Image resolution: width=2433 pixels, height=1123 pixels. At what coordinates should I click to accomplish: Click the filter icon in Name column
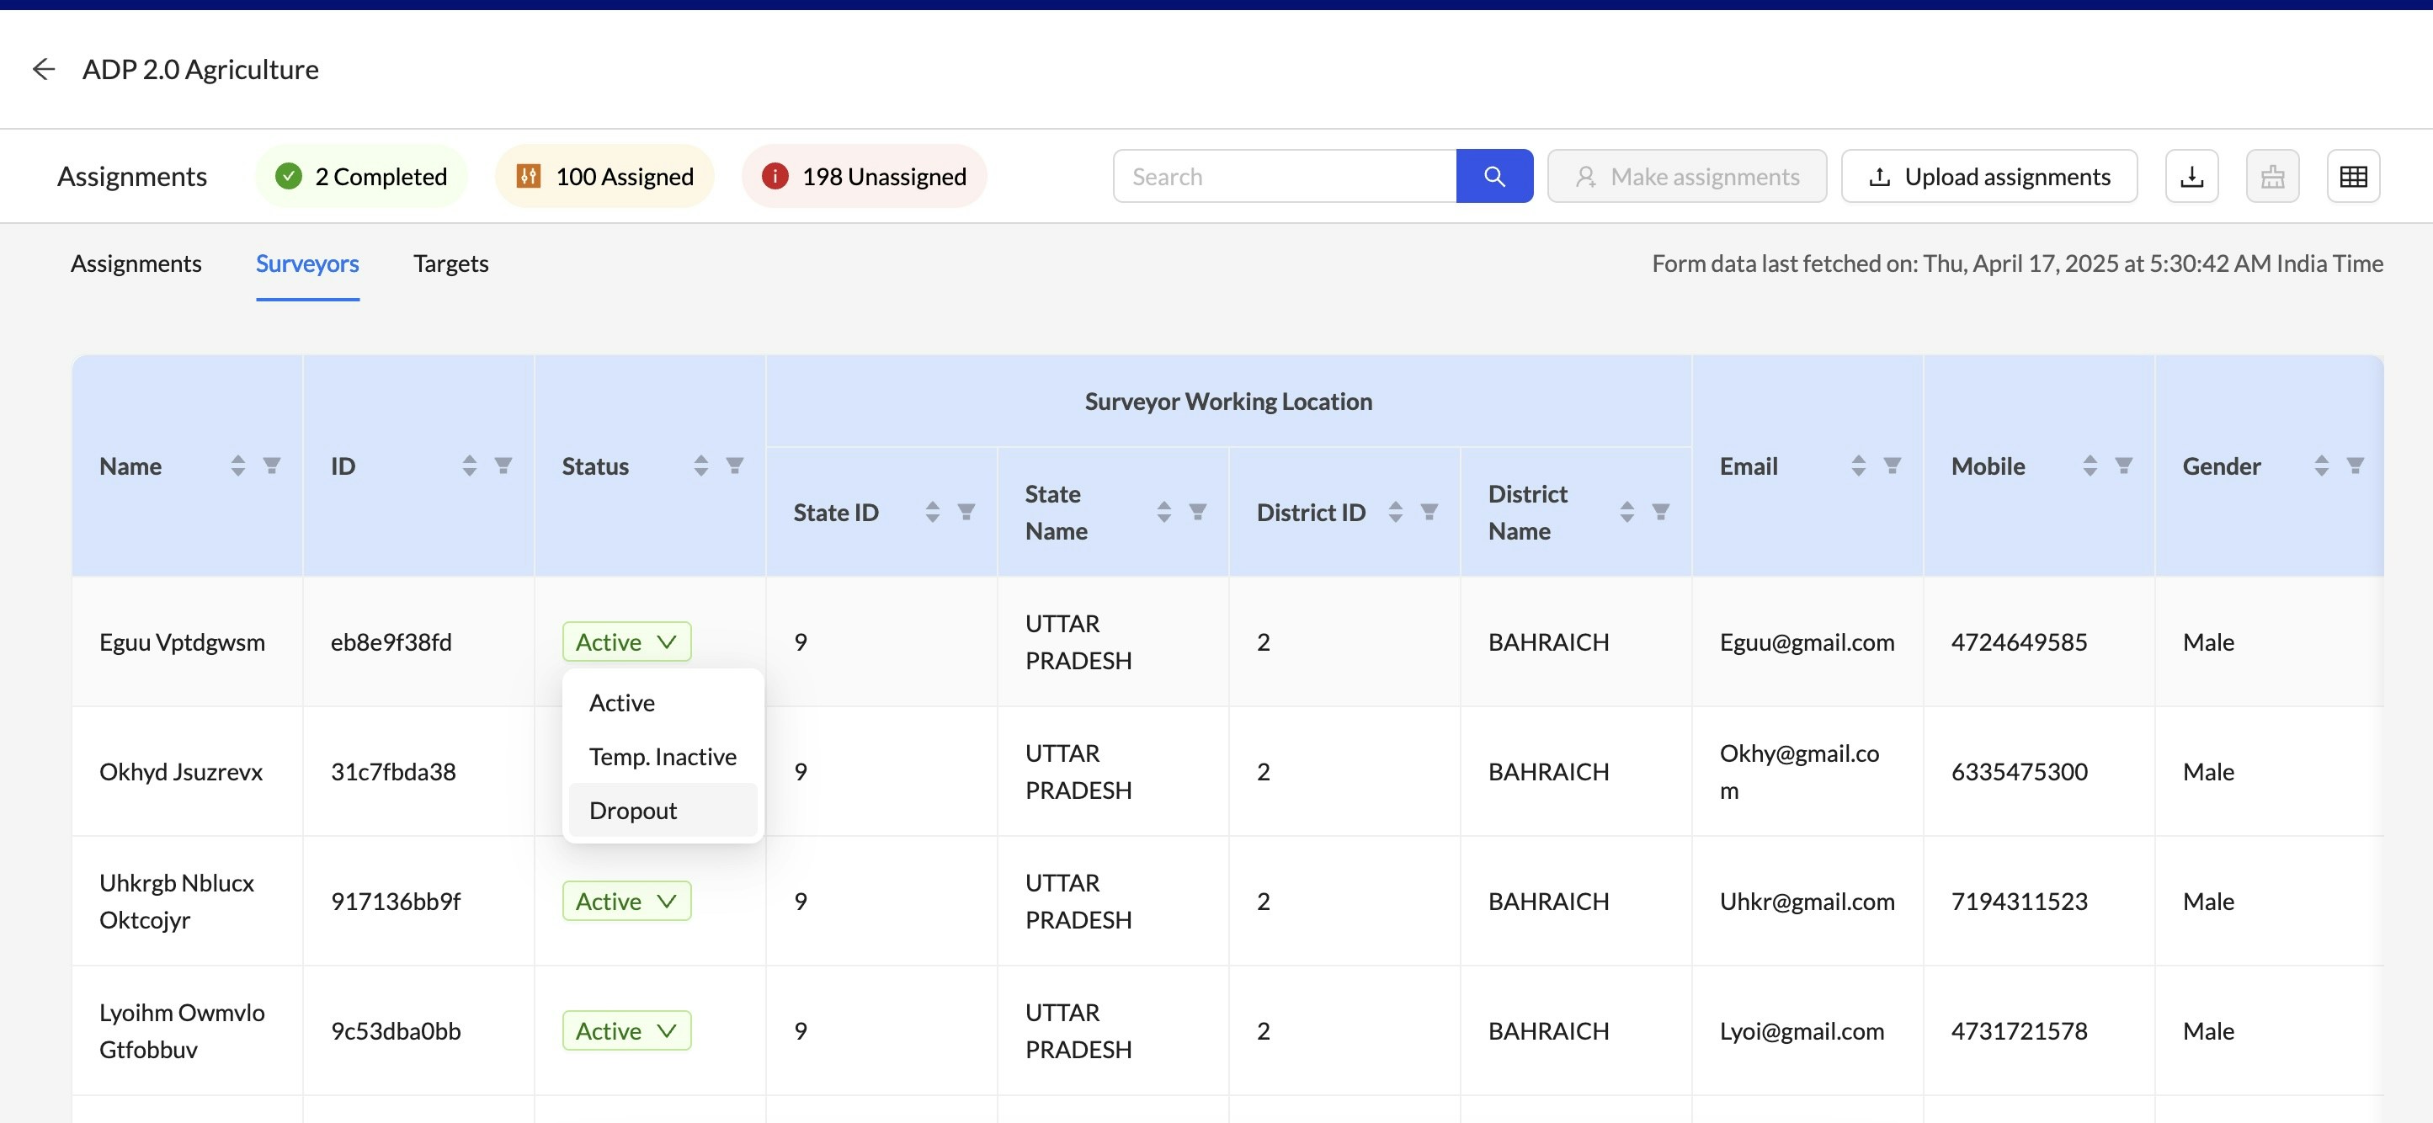coord(271,466)
